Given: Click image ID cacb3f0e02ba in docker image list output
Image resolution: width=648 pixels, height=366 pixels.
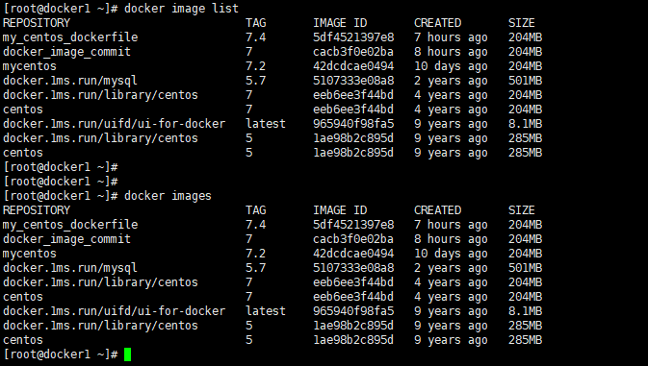Looking at the screenshot, I should (353, 52).
